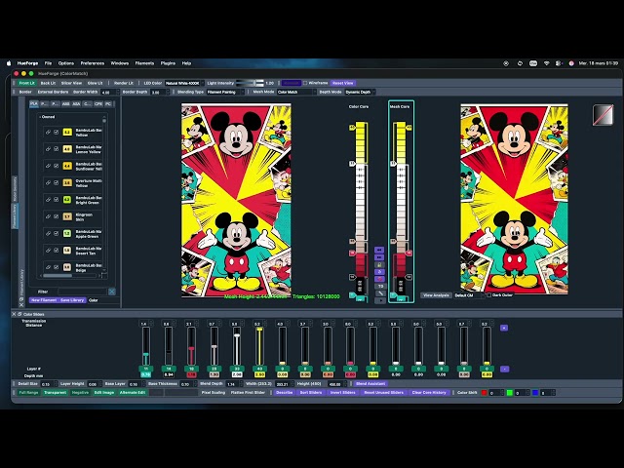624x468 pixels.
Task: Collapse the Owned filament group
Action: tap(40, 117)
